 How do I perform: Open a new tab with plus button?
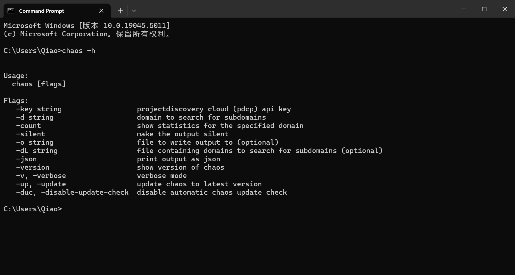pyautogui.click(x=120, y=11)
